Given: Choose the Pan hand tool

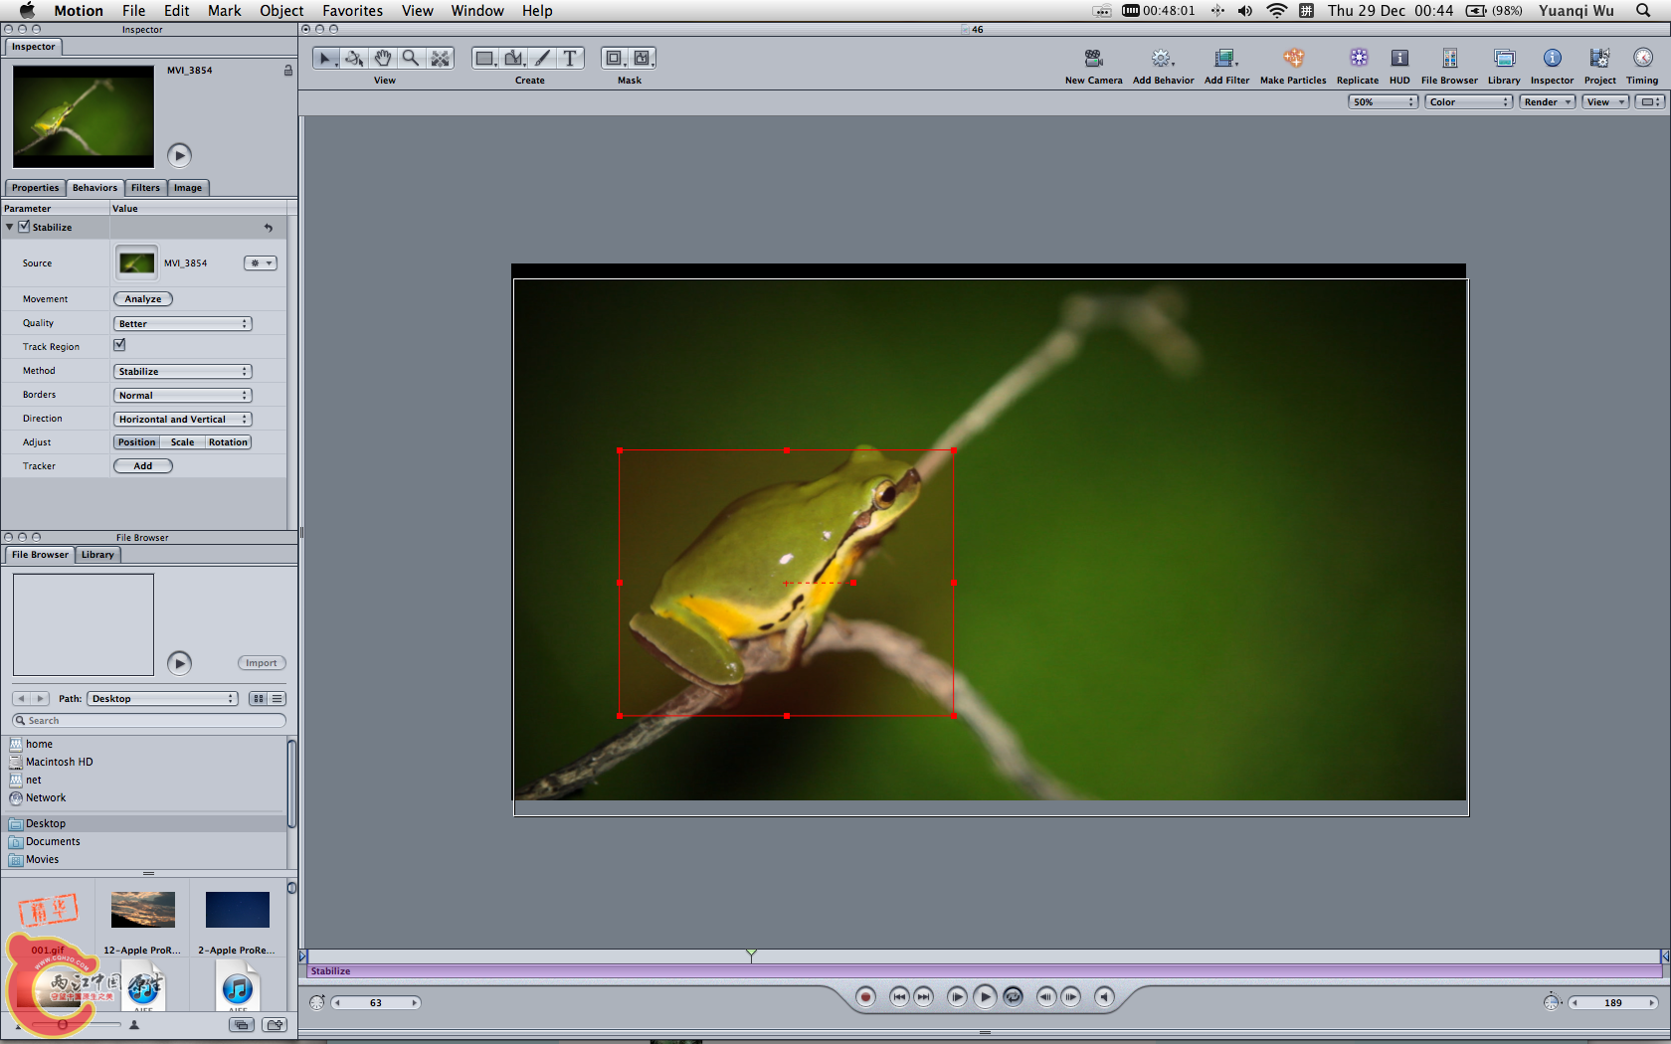Looking at the screenshot, I should click(x=383, y=59).
